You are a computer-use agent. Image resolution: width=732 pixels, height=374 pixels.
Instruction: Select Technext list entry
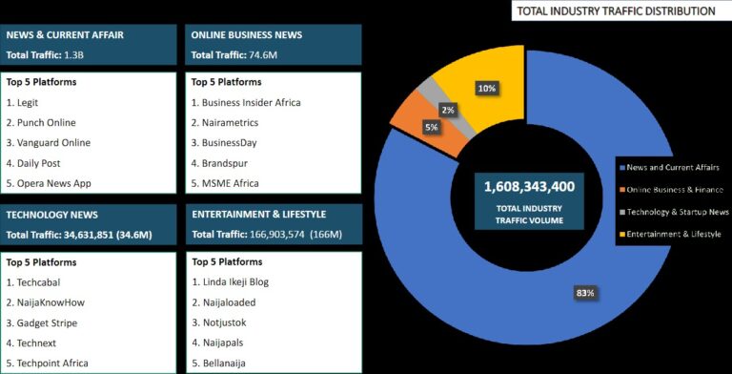click(x=31, y=343)
